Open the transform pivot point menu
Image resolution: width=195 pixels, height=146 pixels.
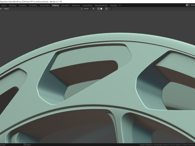point(94,9)
